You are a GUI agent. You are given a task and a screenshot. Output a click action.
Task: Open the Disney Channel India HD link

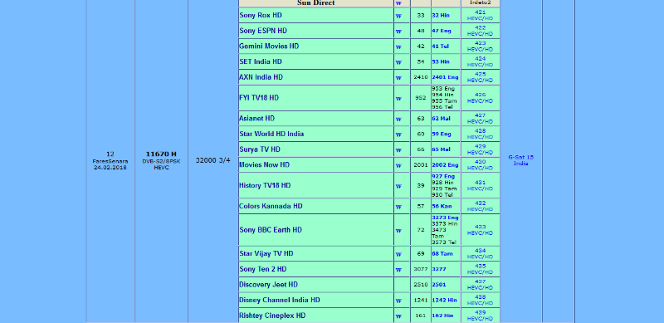280,300
